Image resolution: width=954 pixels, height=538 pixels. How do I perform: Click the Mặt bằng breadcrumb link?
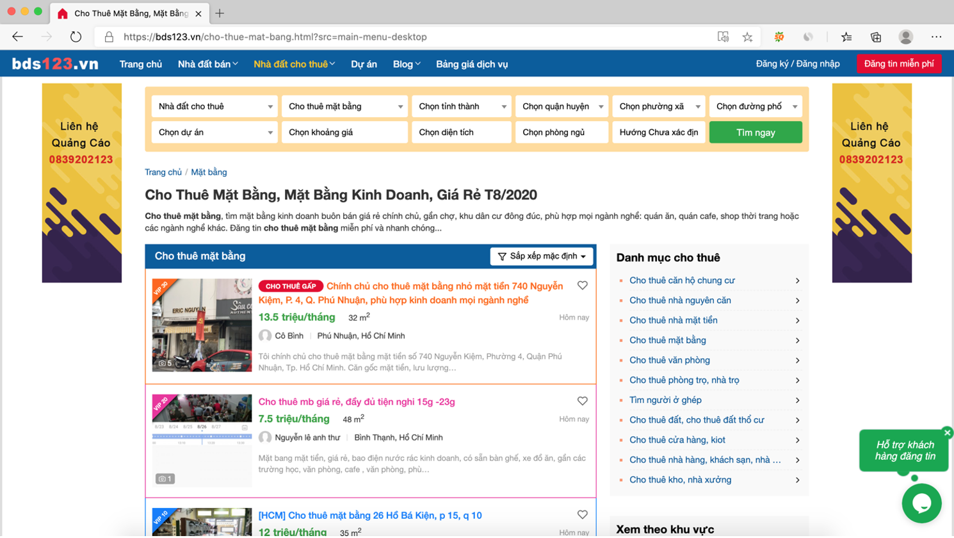click(x=209, y=172)
